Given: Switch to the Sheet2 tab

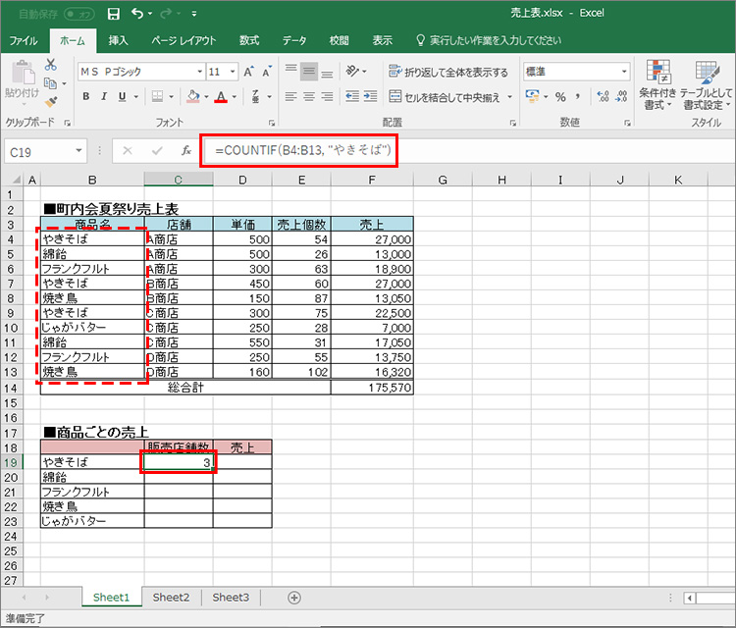Looking at the screenshot, I should 171,598.
